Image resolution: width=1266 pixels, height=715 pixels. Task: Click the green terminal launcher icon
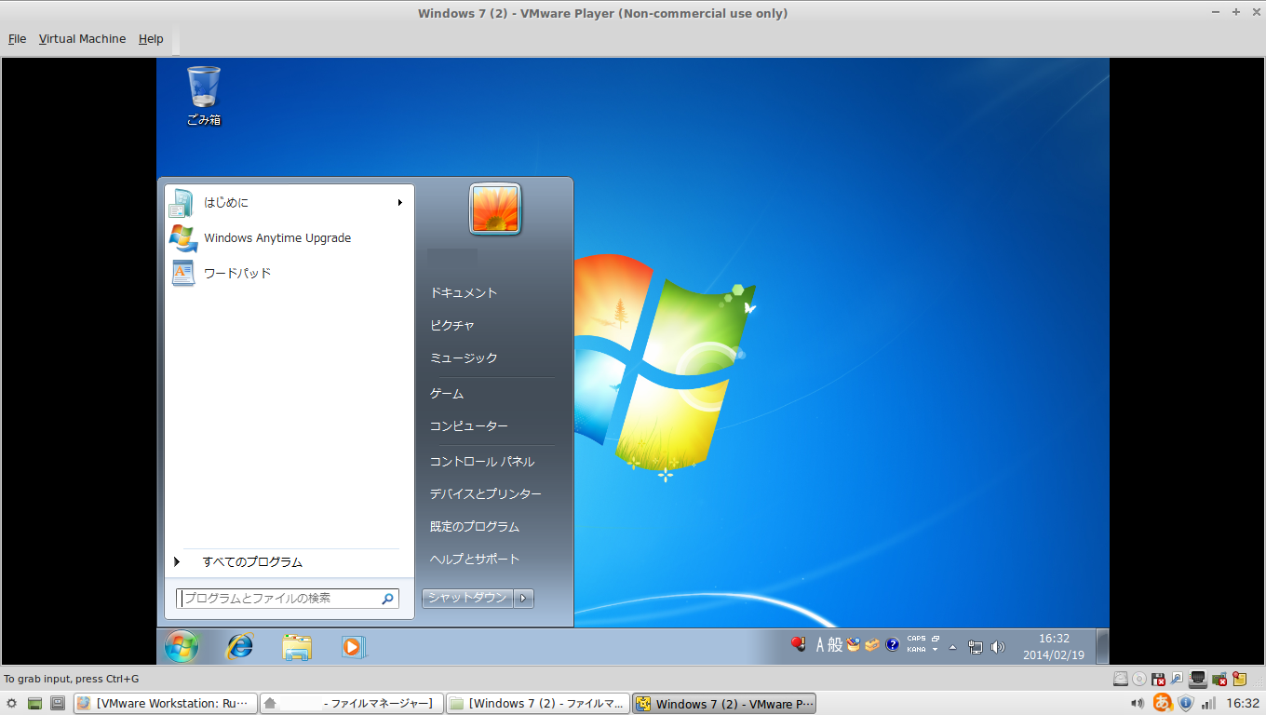[35, 704]
